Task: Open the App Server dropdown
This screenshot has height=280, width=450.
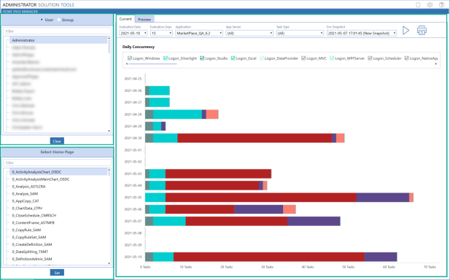Action: (x=249, y=34)
